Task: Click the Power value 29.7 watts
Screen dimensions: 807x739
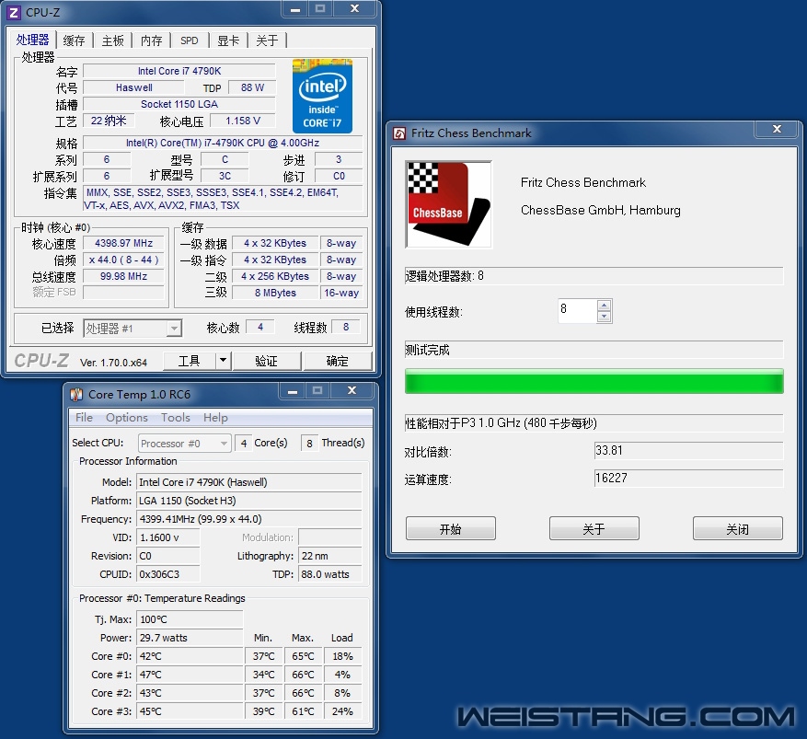Action: tap(190, 638)
